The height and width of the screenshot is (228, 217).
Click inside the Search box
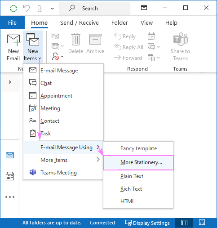click(x=94, y=8)
